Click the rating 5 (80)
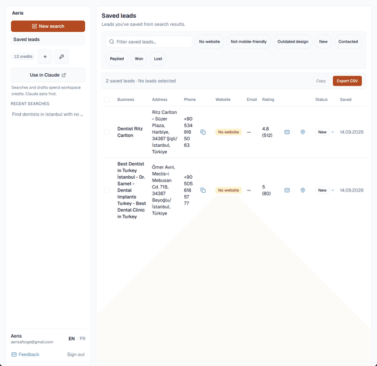This screenshot has height=366, width=377. (266, 190)
